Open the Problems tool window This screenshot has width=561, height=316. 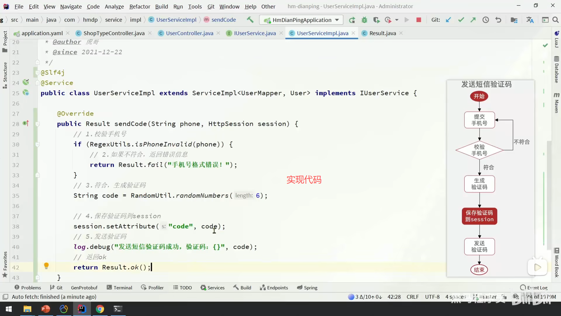coord(28,288)
